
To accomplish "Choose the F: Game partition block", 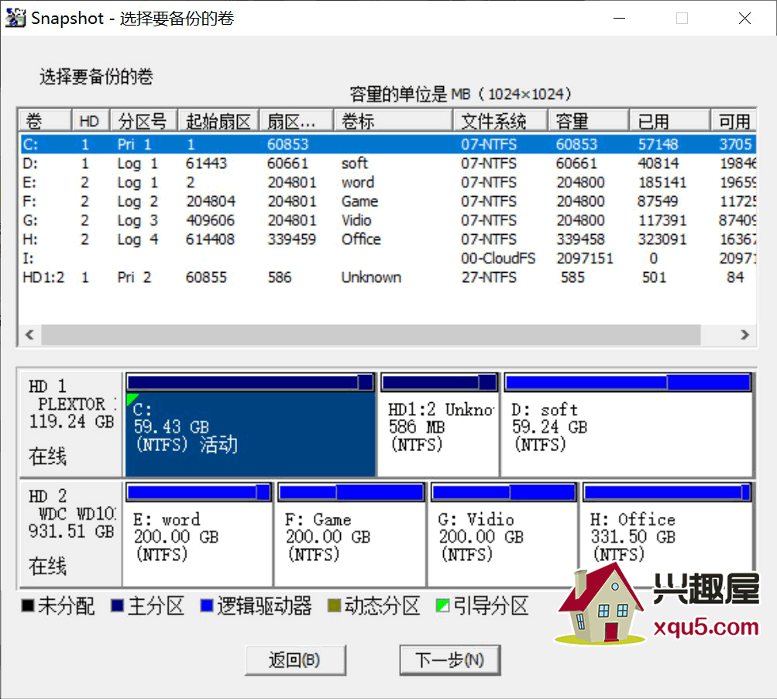I will [349, 542].
